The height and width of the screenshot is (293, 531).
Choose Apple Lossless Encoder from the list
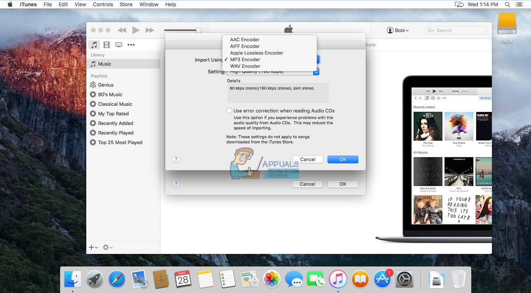[x=256, y=53]
